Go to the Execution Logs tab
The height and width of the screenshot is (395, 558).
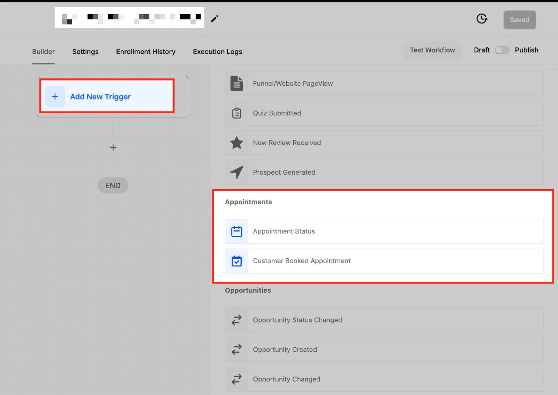(x=218, y=52)
